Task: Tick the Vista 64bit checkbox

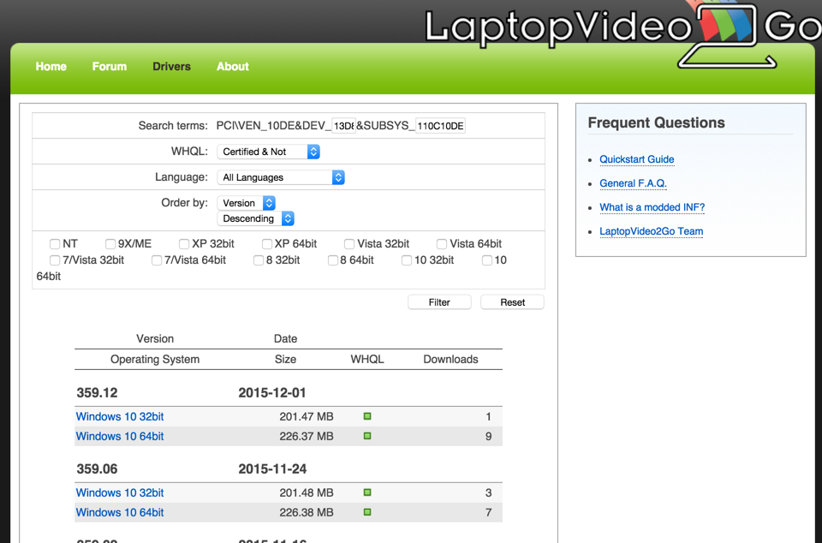Action: [442, 244]
